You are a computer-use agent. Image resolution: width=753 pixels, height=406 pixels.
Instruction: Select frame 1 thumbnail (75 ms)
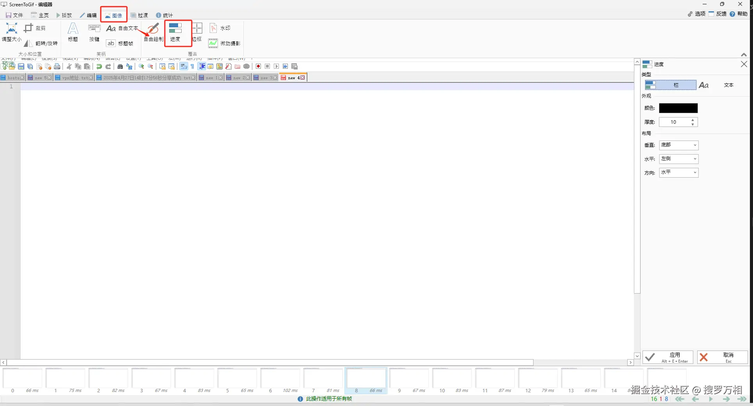coord(66,381)
